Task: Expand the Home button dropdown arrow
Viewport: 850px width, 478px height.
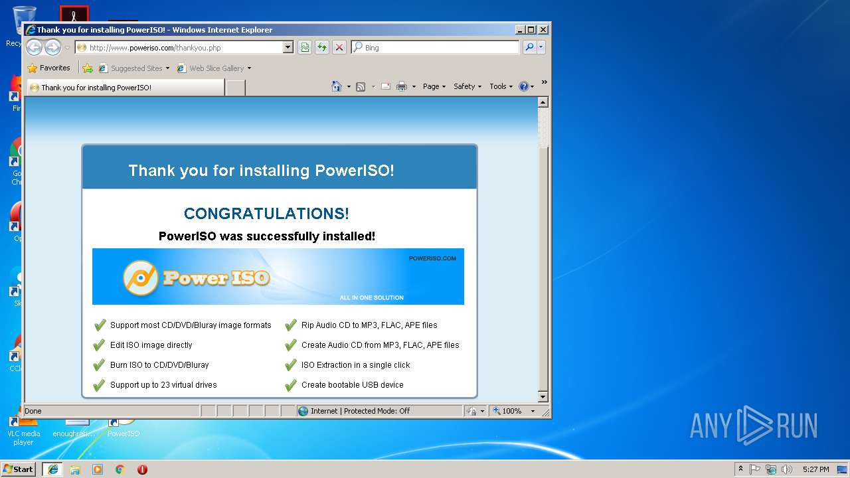Action: (349, 87)
